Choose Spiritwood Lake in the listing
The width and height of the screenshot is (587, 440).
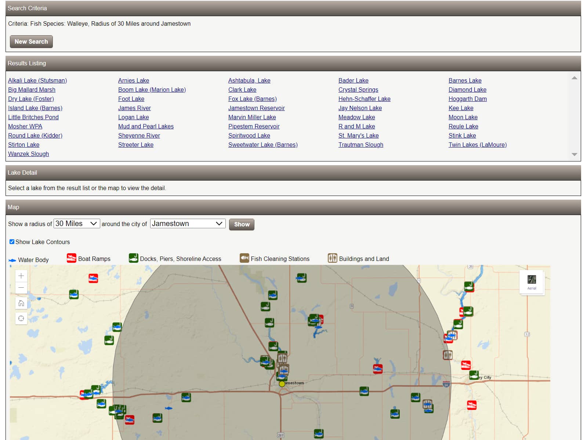tap(249, 135)
